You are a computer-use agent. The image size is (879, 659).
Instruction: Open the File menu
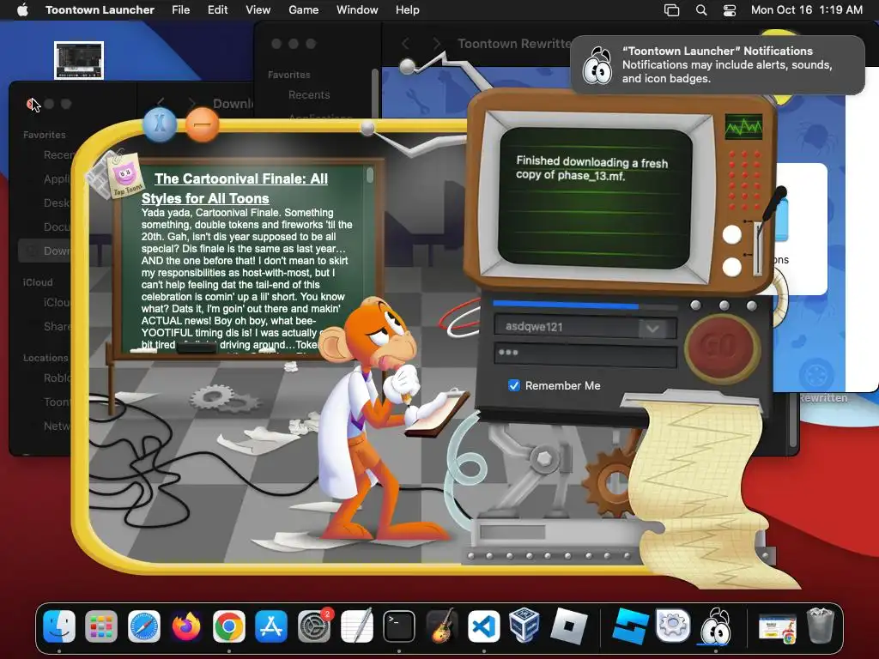click(180, 10)
